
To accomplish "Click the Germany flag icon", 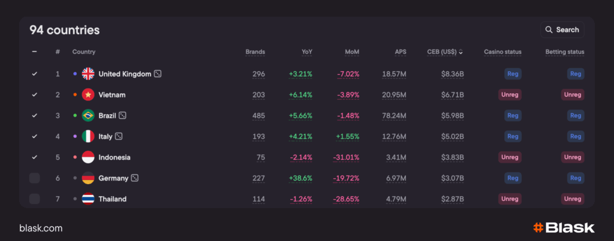I will (x=88, y=178).
